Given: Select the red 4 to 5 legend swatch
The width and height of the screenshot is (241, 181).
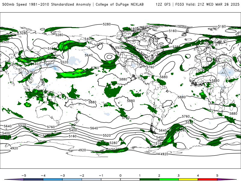Looking at the screenshot, I should coord(208,179).
